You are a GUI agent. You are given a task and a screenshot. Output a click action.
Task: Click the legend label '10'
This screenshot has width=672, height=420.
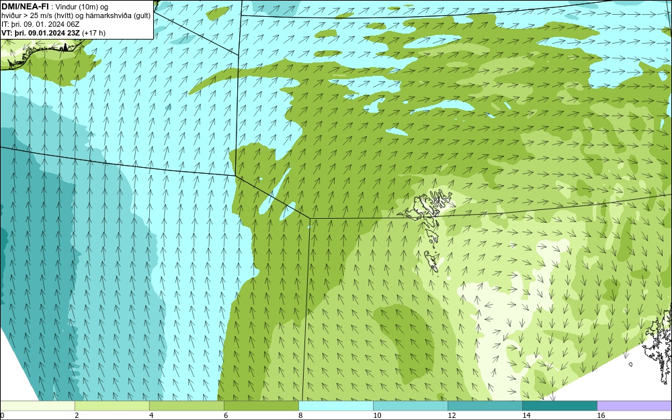[x=376, y=415]
